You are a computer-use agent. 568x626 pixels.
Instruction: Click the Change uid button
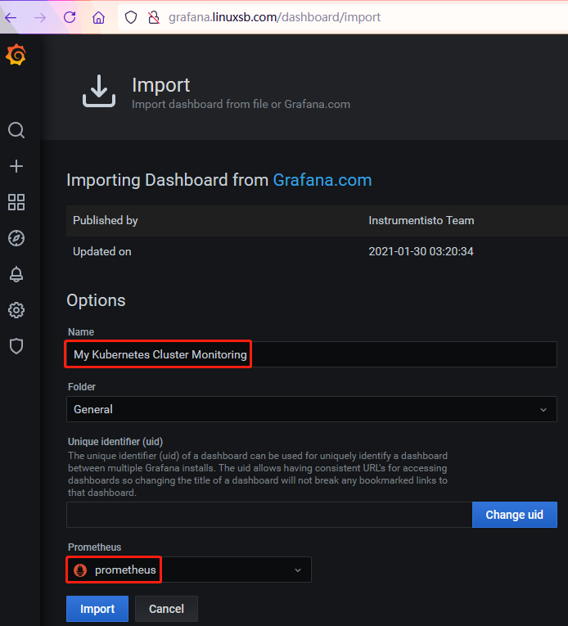click(514, 515)
